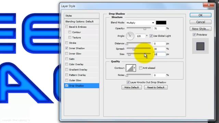Enable the Pattern Overlay checkbox
Viewport: 219px width, 123px height.
click(67, 75)
